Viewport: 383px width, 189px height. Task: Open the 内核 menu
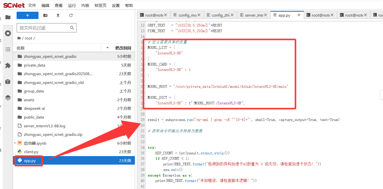pos(85,5)
